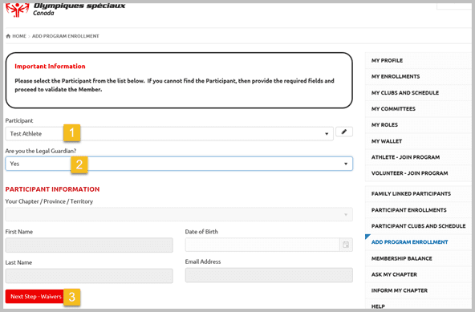Image resolution: width=475 pixels, height=312 pixels.
Task: Click the HOME breadcrumb link
Action: [19, 36]
